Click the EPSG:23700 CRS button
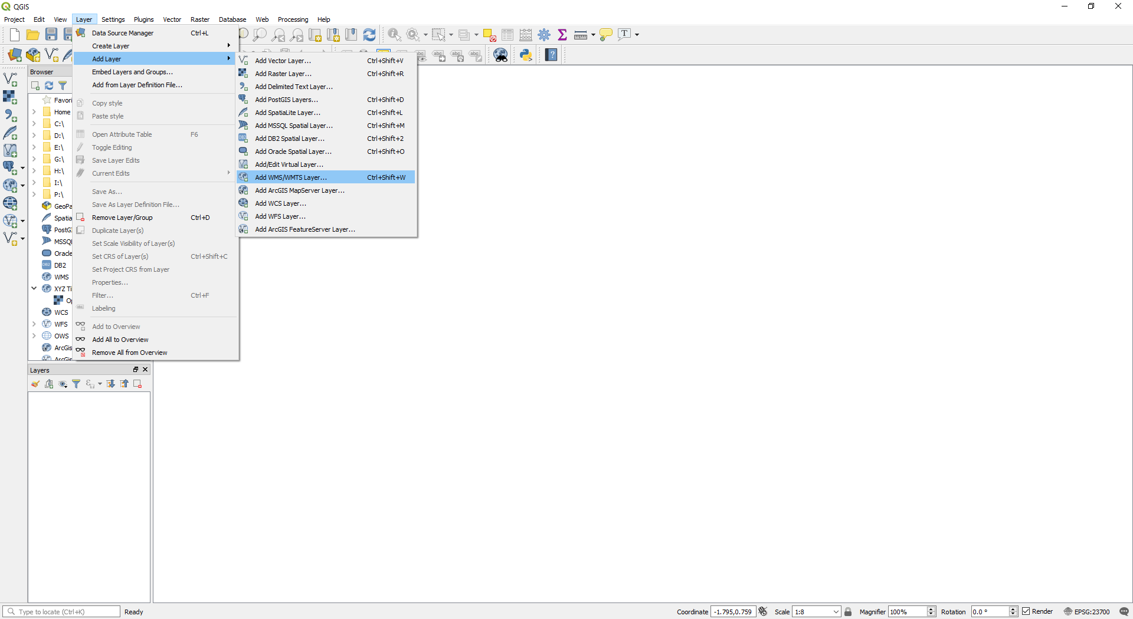Image resolution: width=1133 pixels, height=619 pixels. [1086, 611]
